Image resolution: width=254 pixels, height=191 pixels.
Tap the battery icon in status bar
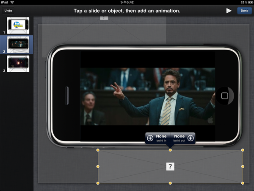coord(251,2)
